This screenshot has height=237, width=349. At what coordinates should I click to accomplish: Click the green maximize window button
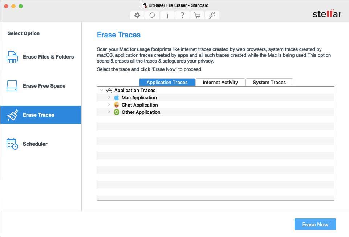(x=21, y=6)
